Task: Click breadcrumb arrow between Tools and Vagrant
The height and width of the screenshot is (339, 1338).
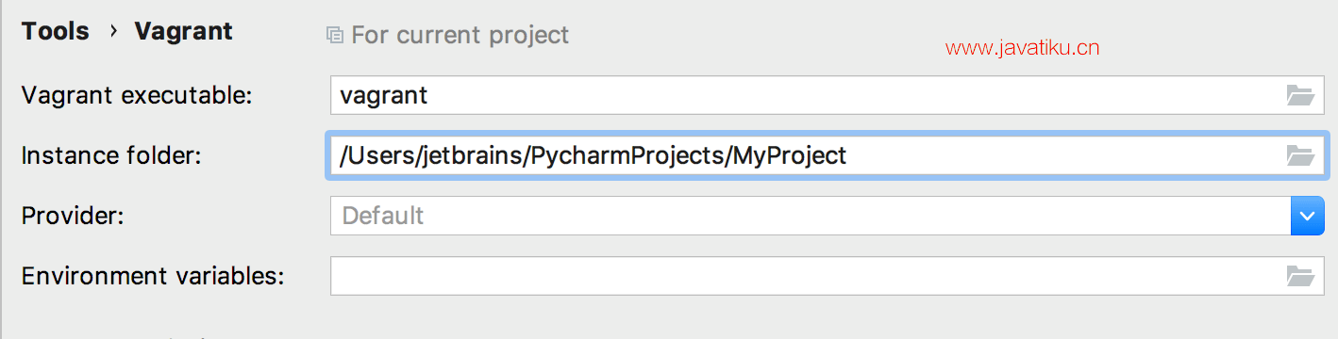Action: [x=113, y=31]
